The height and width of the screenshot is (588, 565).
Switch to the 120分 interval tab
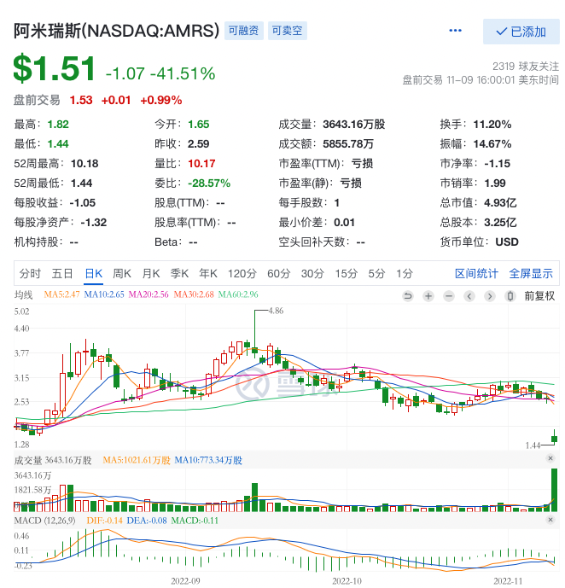tap(242, 273)
